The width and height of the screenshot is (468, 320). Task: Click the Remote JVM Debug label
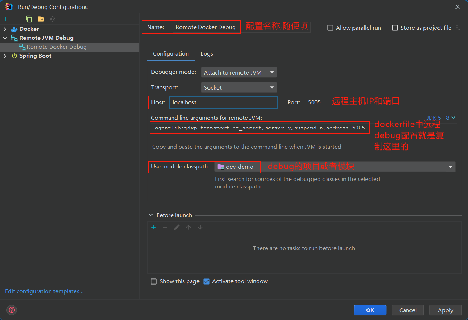46,38
